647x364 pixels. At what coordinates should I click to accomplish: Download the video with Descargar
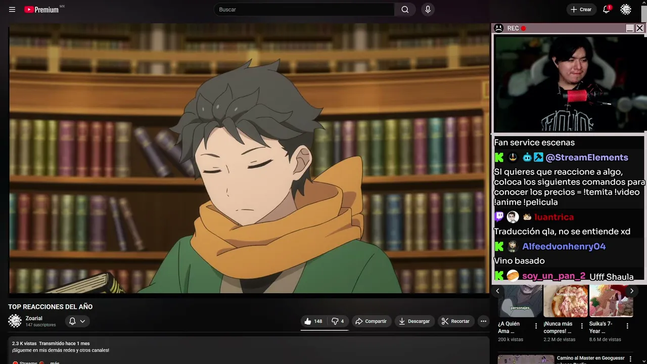414,321
